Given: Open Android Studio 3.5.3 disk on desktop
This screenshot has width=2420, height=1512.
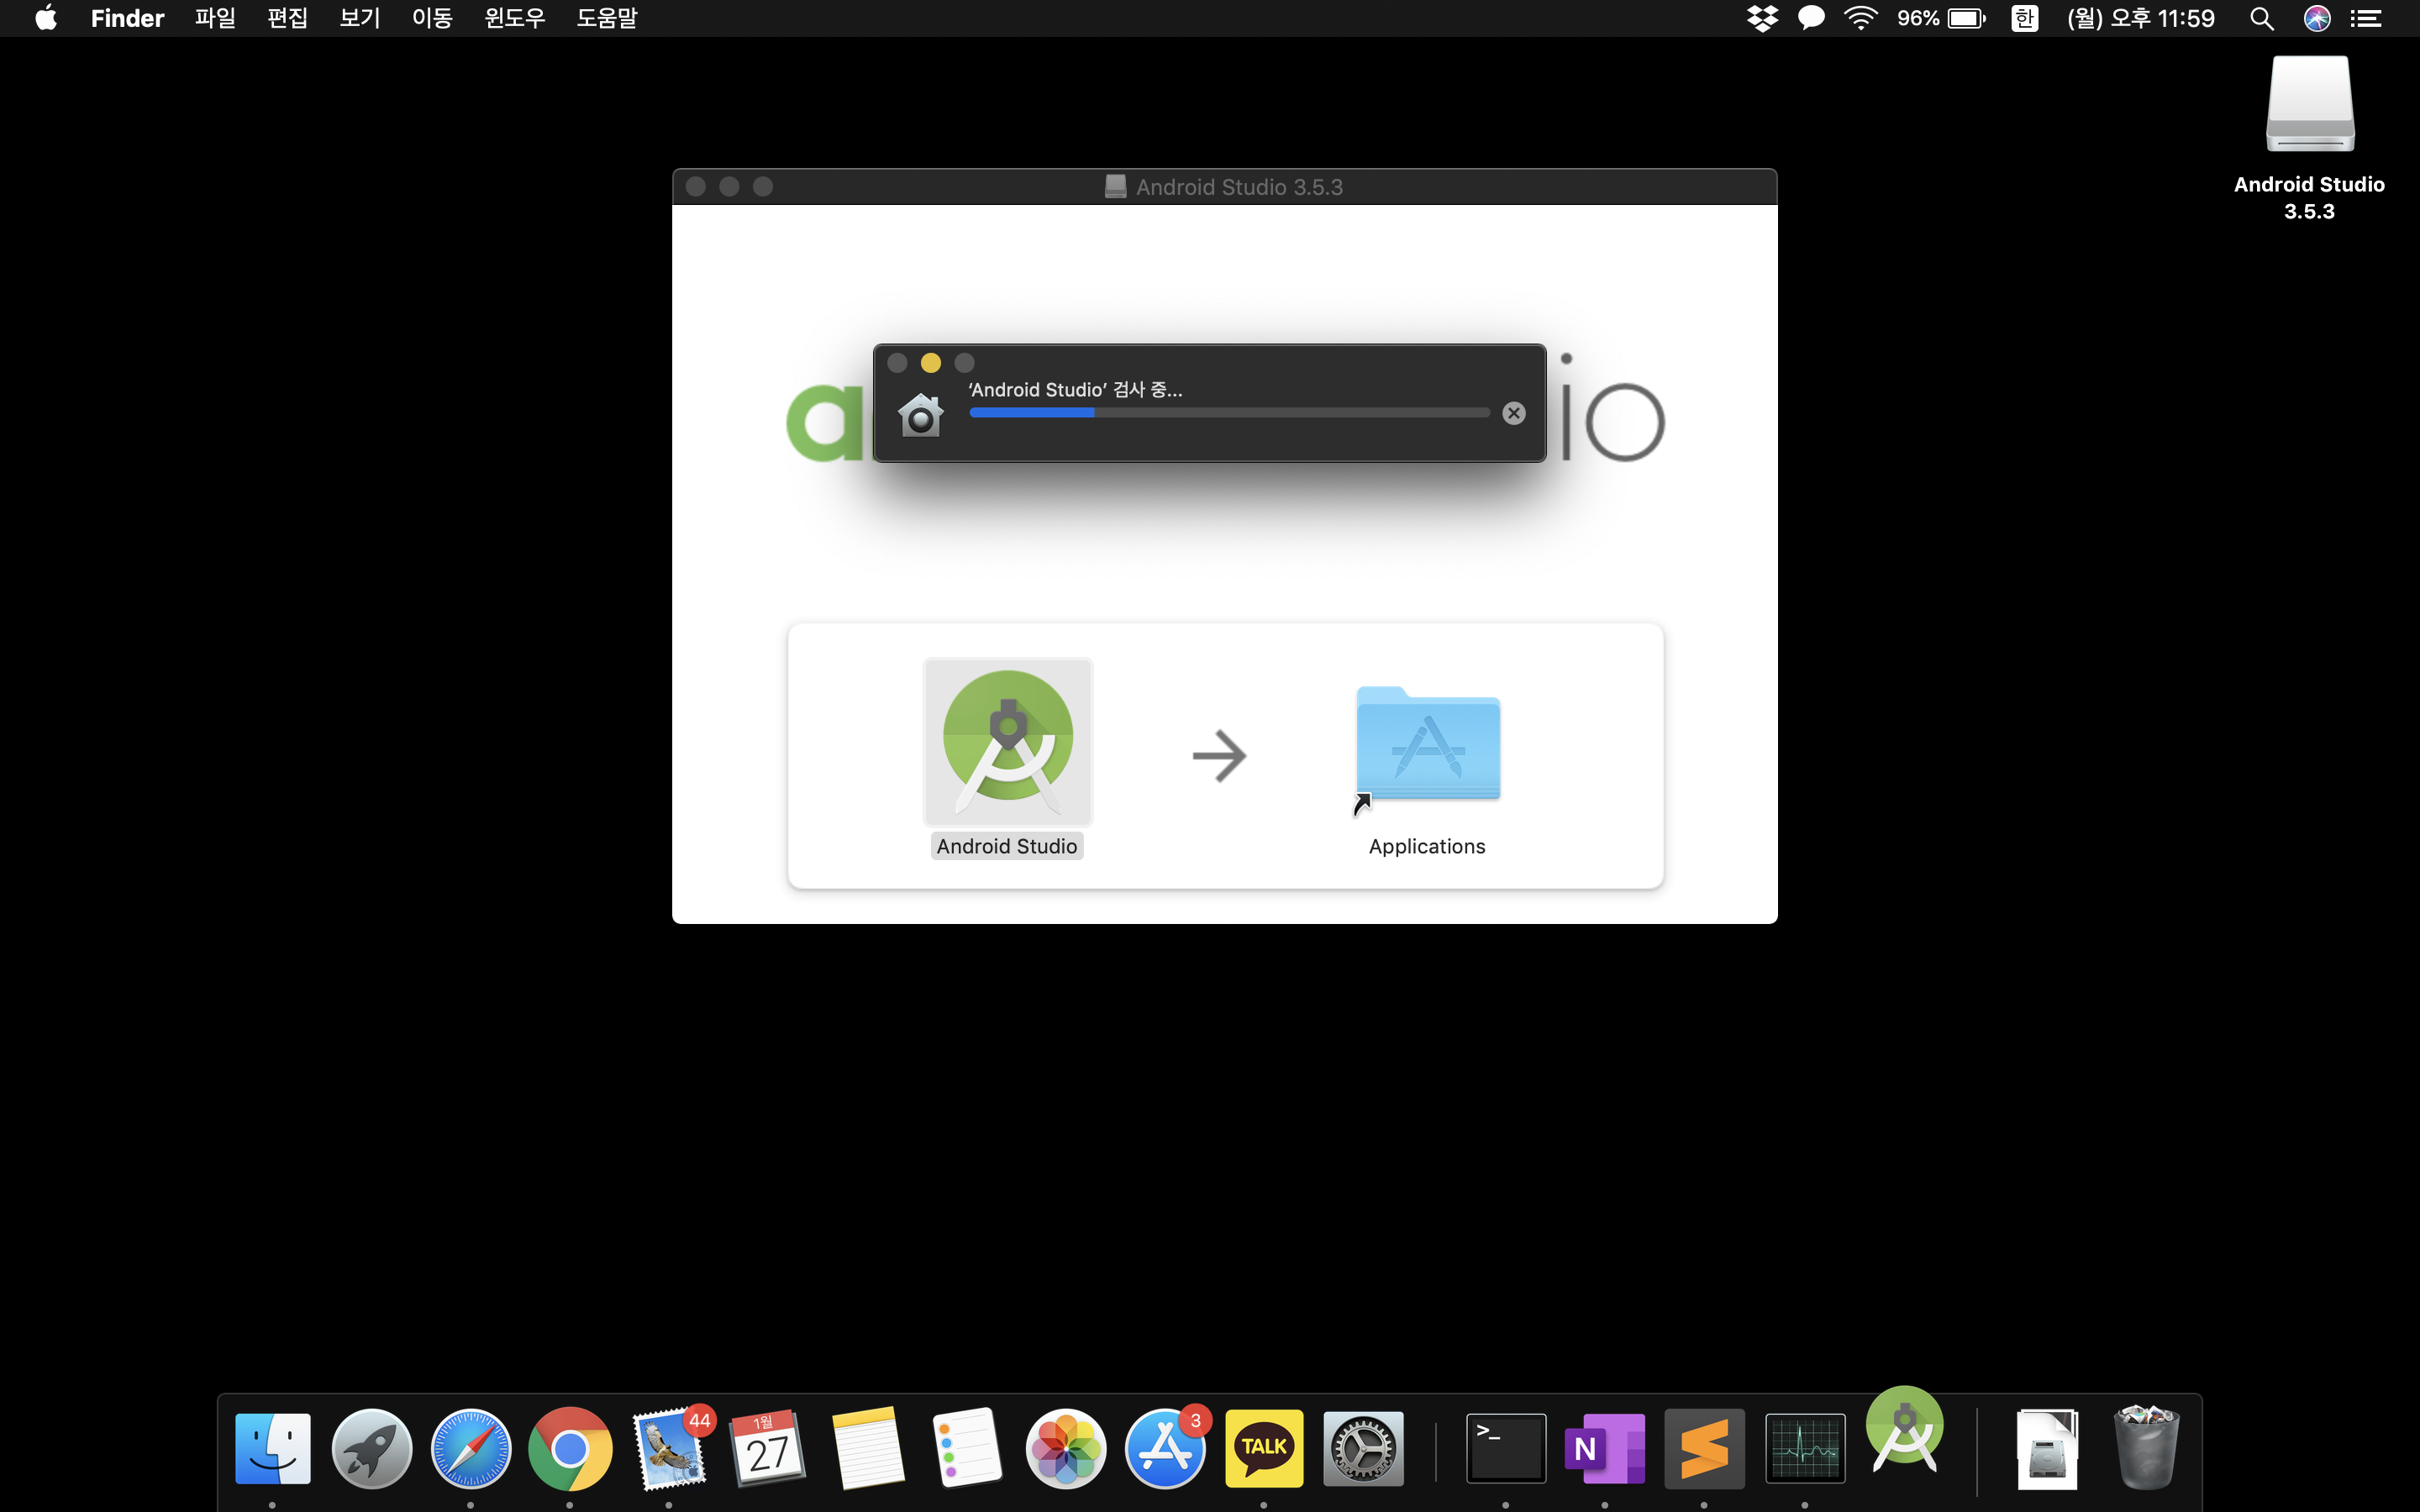Looking at the screenshot, I should click(x=2309, y=105).
